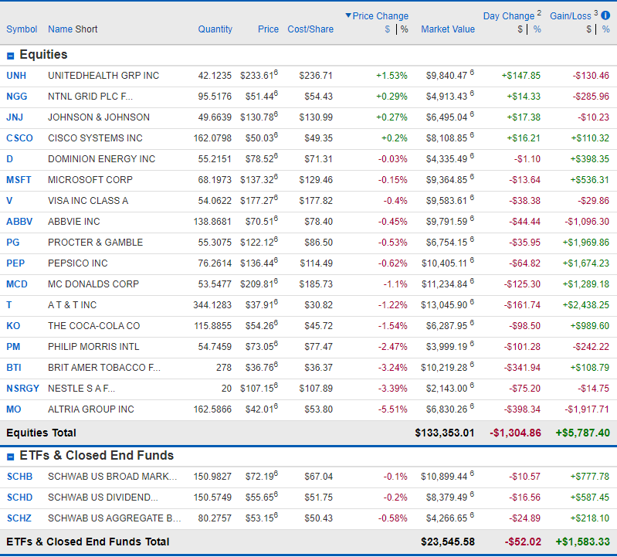Open the MCD symbol link
Screen dimensions: 617x557
(x=17, y=284)
